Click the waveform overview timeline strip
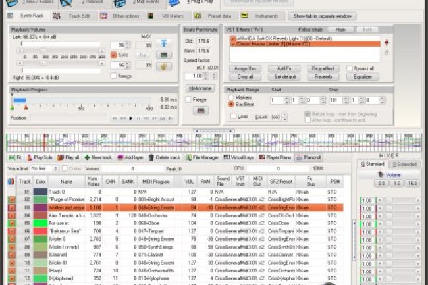The height and width of the screenshot is (285, 428). click(x=214, y=143)
